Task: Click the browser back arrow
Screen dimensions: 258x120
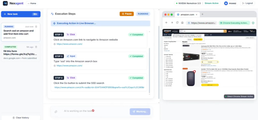Action: pyautogui.click(x=166, y=23)
